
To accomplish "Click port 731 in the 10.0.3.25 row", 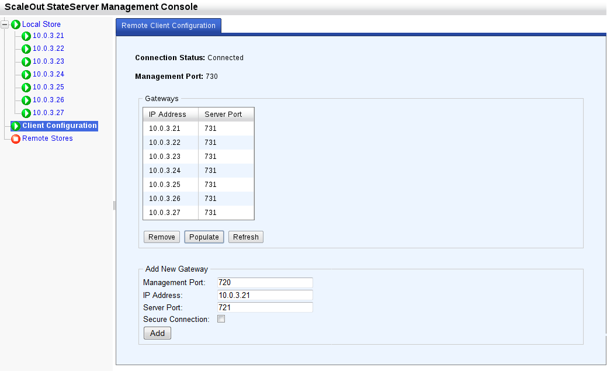I will pos(226,184).
